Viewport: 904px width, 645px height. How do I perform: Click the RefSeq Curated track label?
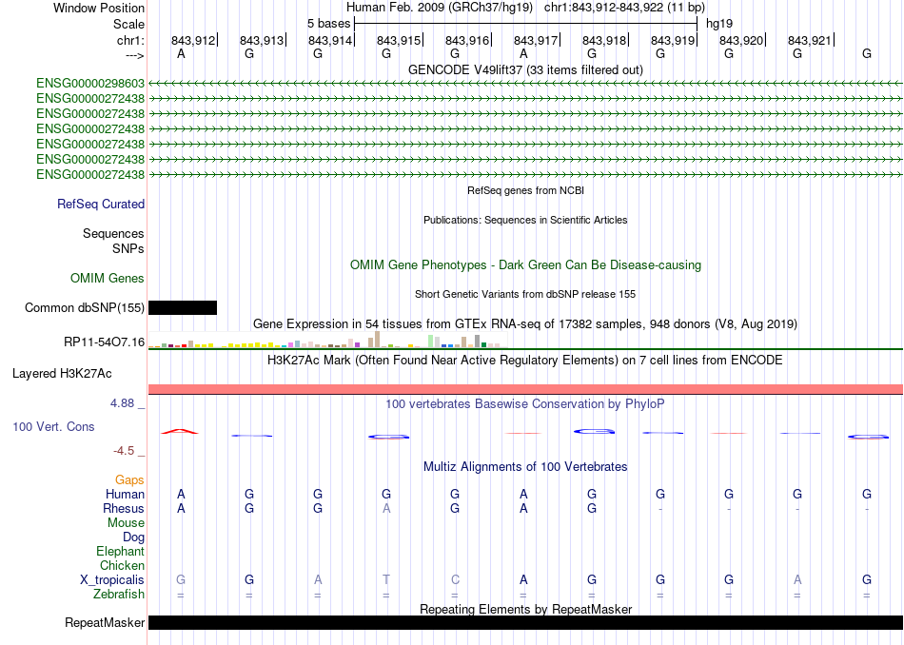pyautogui.click(x=101, y=204)
